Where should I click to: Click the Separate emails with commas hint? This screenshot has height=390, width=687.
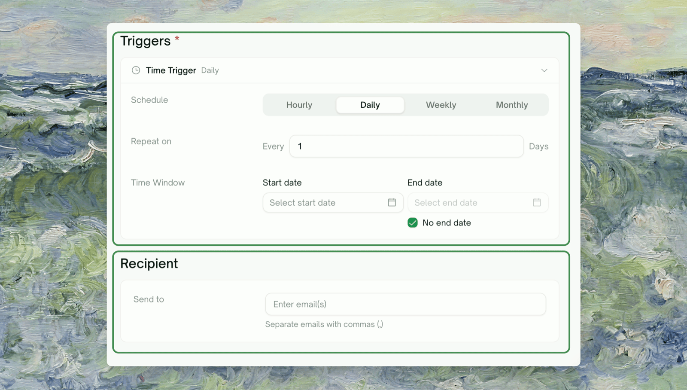coord(324,324)
